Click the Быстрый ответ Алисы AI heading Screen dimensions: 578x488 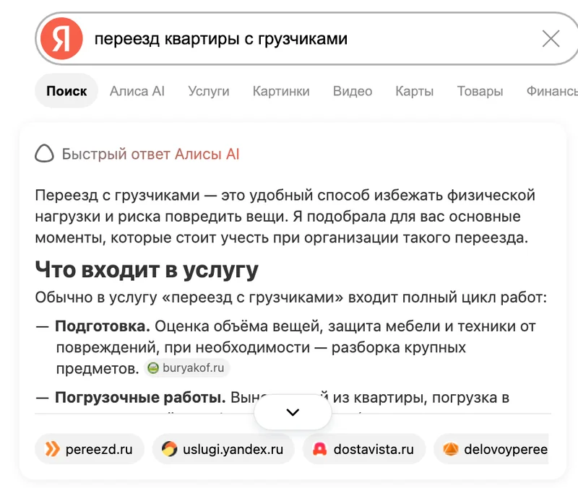click(150, 154)
